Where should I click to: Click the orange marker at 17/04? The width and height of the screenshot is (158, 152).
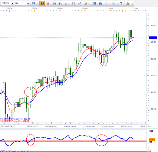coord(135,11)
